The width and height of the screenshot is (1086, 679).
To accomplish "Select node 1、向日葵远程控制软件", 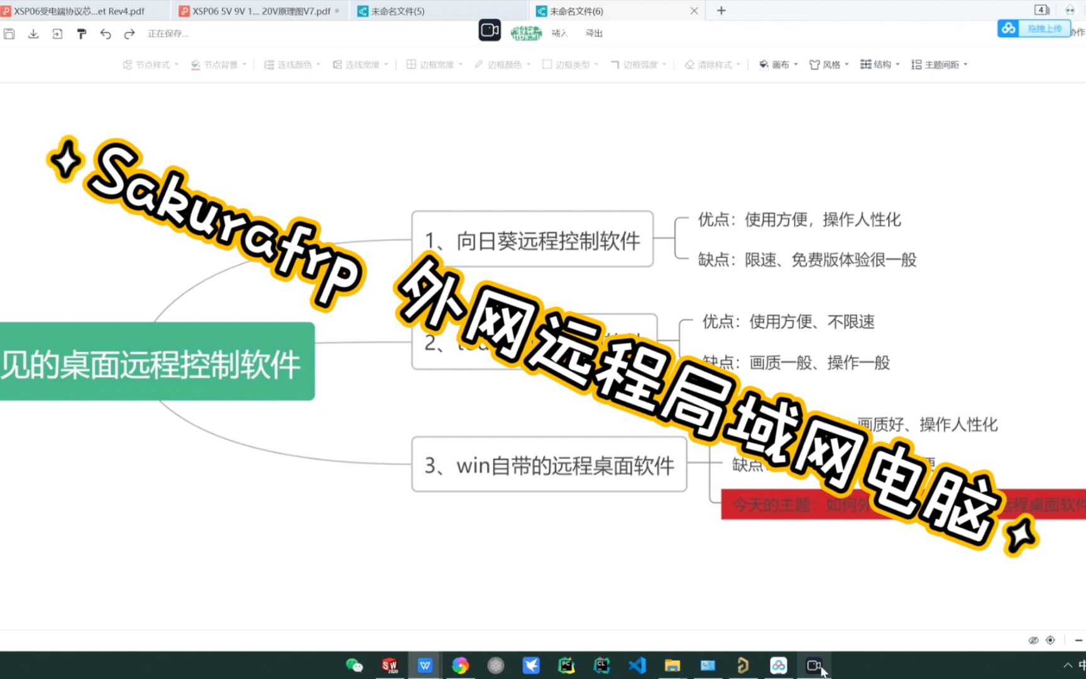I will coord(532,240).
